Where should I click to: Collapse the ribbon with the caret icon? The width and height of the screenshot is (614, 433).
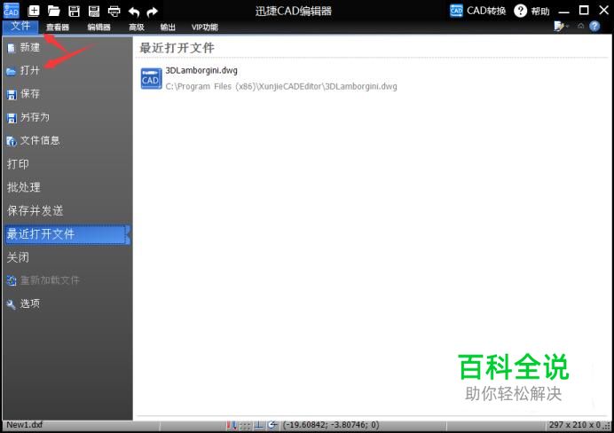pyautogui.click(x=580, y=27)
